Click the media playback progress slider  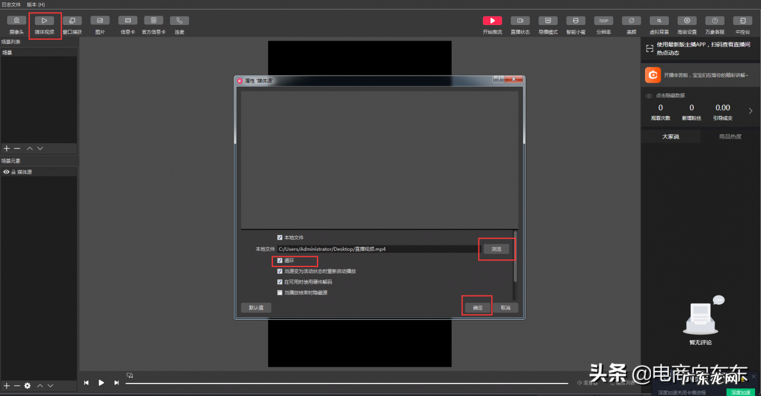click(348, 383)
